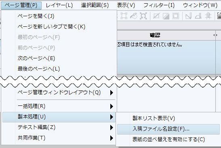Click the paint bucket fill icon
The image size is (221, 148).
133,16
